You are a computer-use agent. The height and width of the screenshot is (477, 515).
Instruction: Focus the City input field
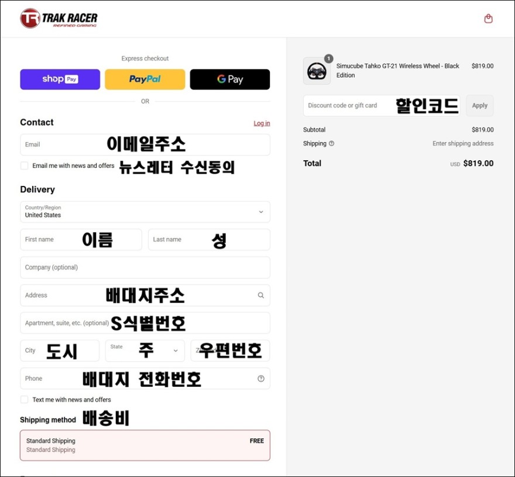click(x=60, y=350)
